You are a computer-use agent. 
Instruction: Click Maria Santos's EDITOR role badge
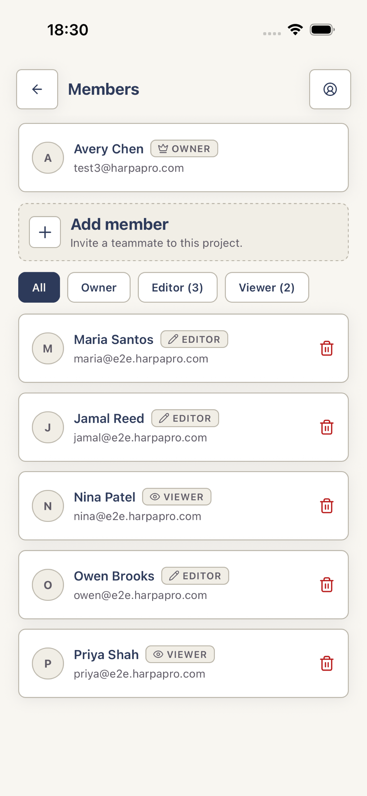(194, 339)
